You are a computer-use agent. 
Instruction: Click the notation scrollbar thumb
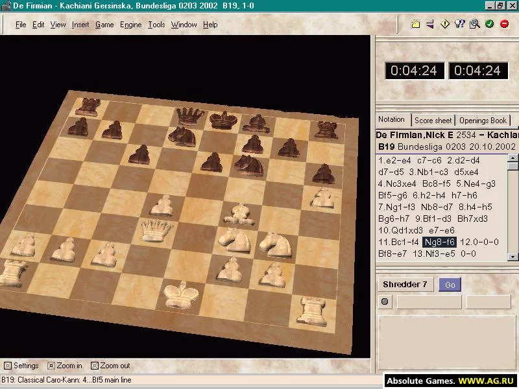[513, 165]
